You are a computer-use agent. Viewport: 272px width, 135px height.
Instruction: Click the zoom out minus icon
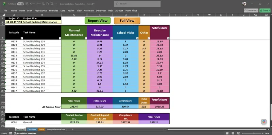[243, 133]
